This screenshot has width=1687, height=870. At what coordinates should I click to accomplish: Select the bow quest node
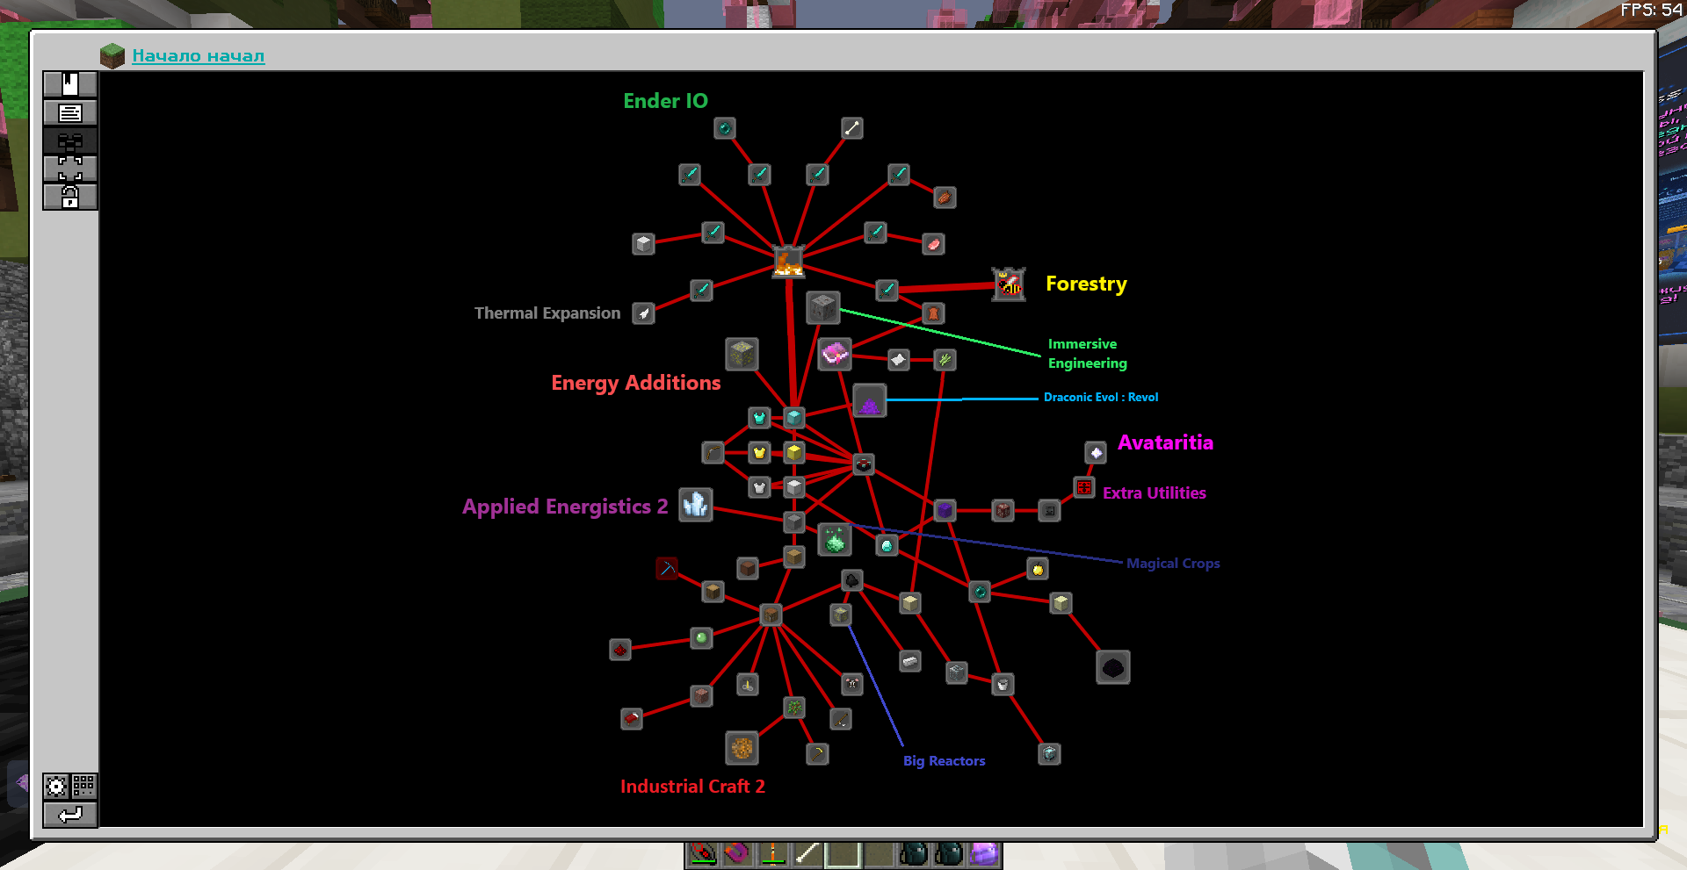(x=713, y=453)
